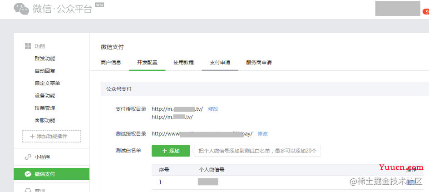Open 自动回复 in the sidebar
The height and width of the screenshot is (192, 429).
[x=45, y=71]
